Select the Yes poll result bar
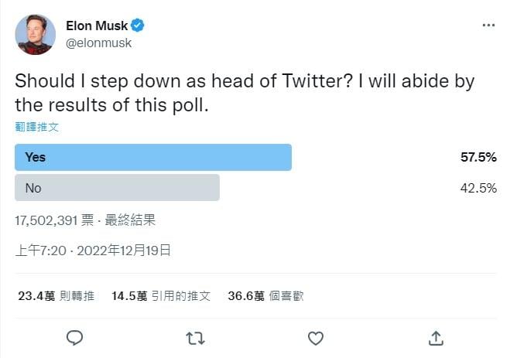This screenshot has height=358, width=510. 153,157
